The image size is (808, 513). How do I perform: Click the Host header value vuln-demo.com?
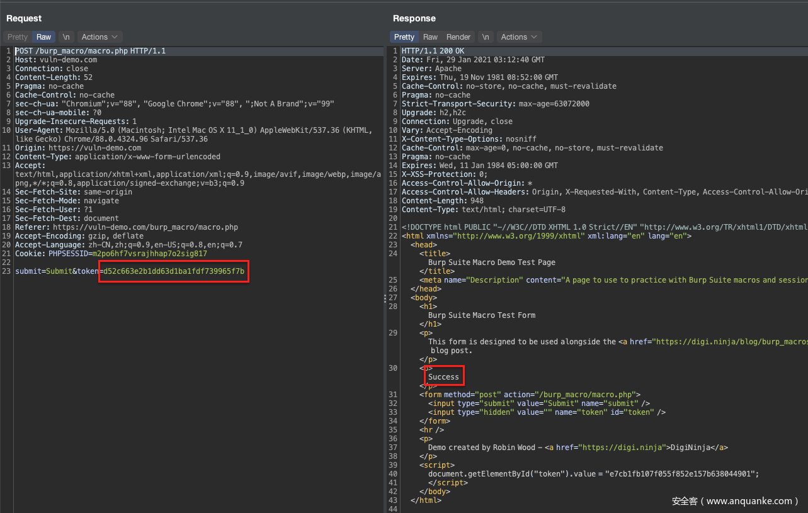(x=69, y=60)
